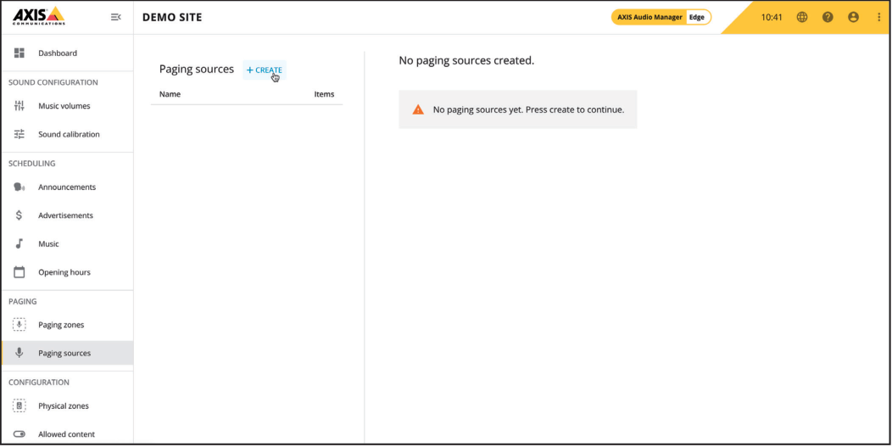This screenshot has width=892, height=447.
Task: Collapse the sidebar with the menu toggle icon
Action: [115, 17]
